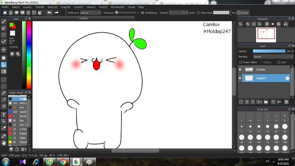Image resolution: width=295 pixels, height=166 pixels.
Task: Click the Redo arrow
Action: click(x=56, y=13)
